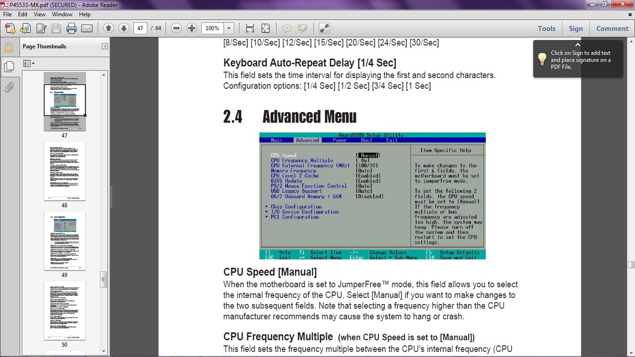Go to next page down arrow
The height and width of the screenshot is (357, 635).
tap(124, 28)
